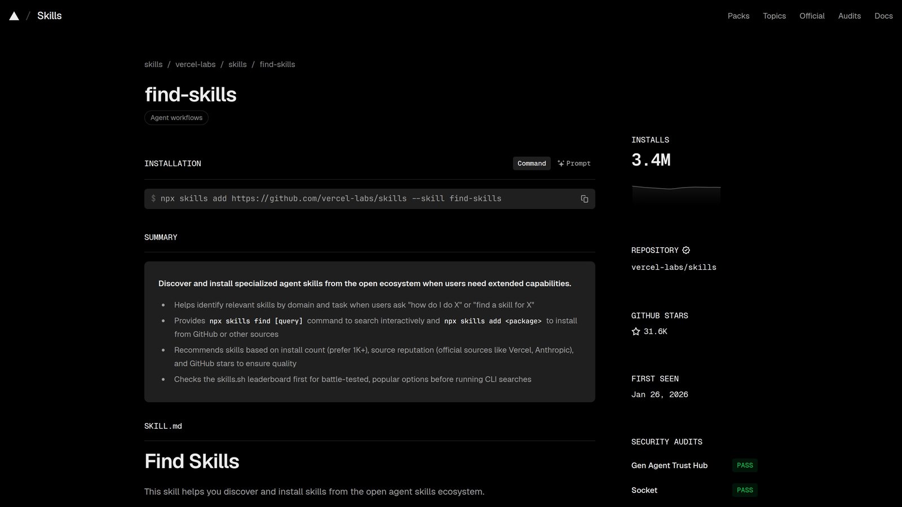
Task: Click the npx skills find [query] code
Action: click(x=256, y=321)
